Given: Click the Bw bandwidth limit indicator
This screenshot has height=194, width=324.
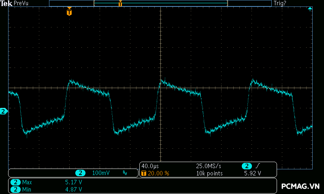Looking at the screenshot, I should pos(125,173).
